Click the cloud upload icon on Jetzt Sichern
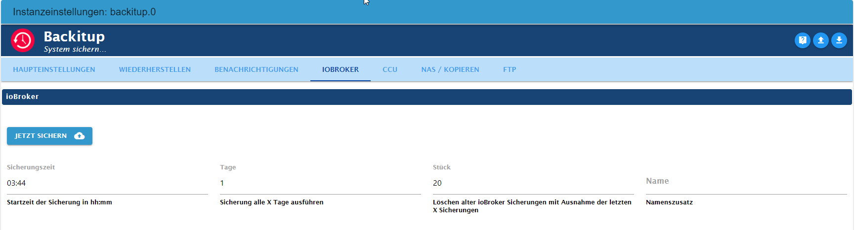Image resolution: width=855 pixels, height=230 pixels. (x=79, y=136)
